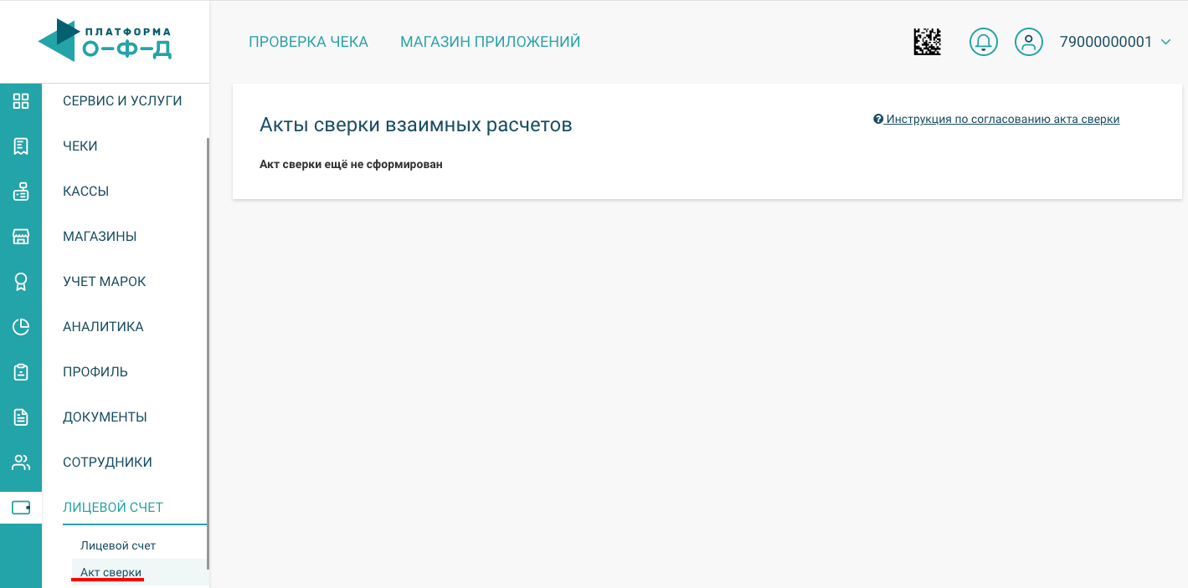This screenshot has height=588, width=1188.
Task: Click the Платформа ОФД logo
Action: 105,40
